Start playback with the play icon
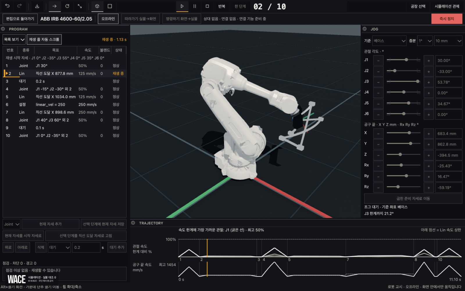The height and width of the screenshot is (291, 465). click(182, 6)
